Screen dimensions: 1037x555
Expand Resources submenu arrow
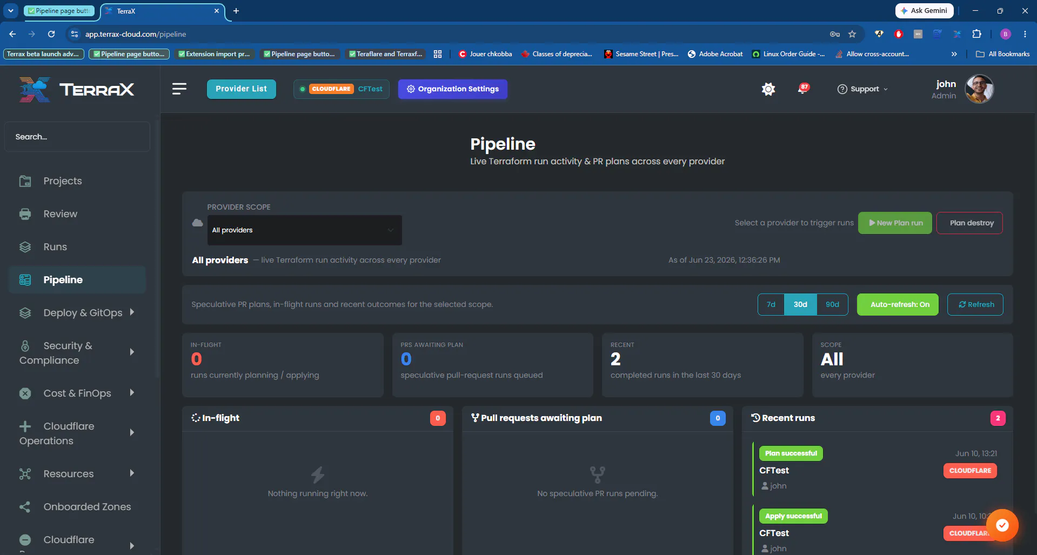132,473
